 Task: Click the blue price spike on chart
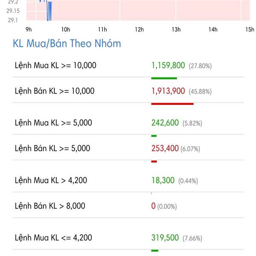tap(49, 11)
